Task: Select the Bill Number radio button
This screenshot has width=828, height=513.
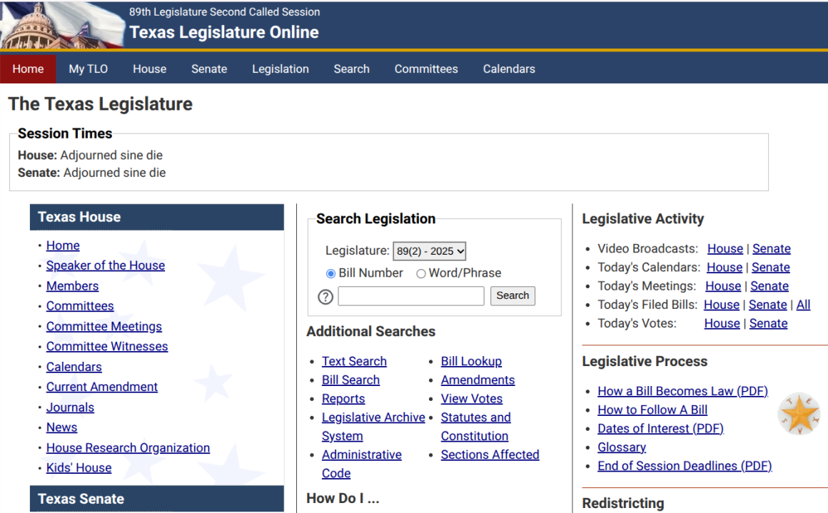Action: point(330,273)
